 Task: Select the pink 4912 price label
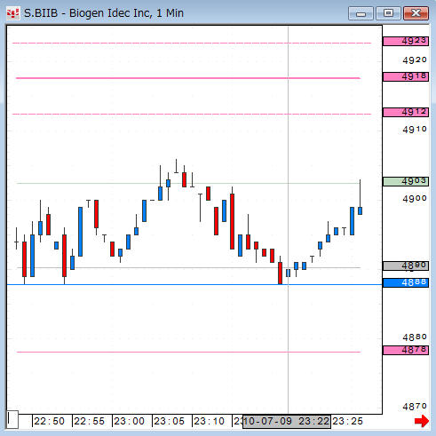pos(406,112)
